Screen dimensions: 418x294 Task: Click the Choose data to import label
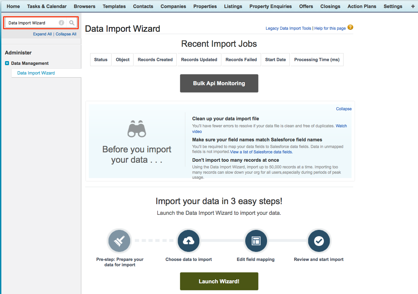point(189,259)
